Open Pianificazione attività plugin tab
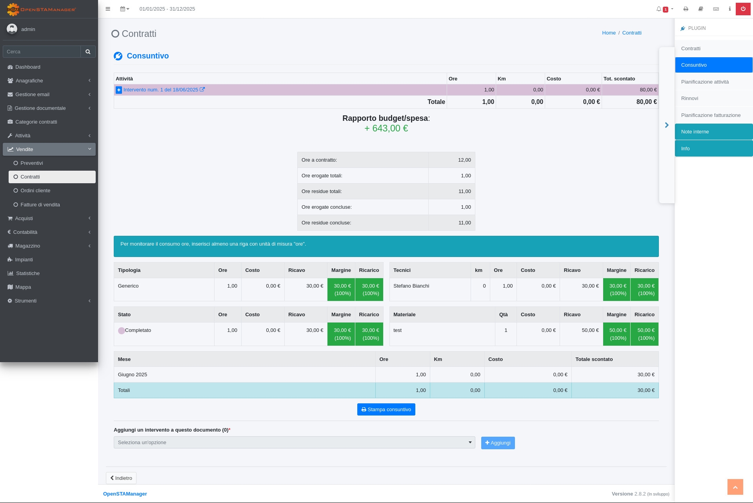This screenshot has height=503, width=753. coord(705,82)
